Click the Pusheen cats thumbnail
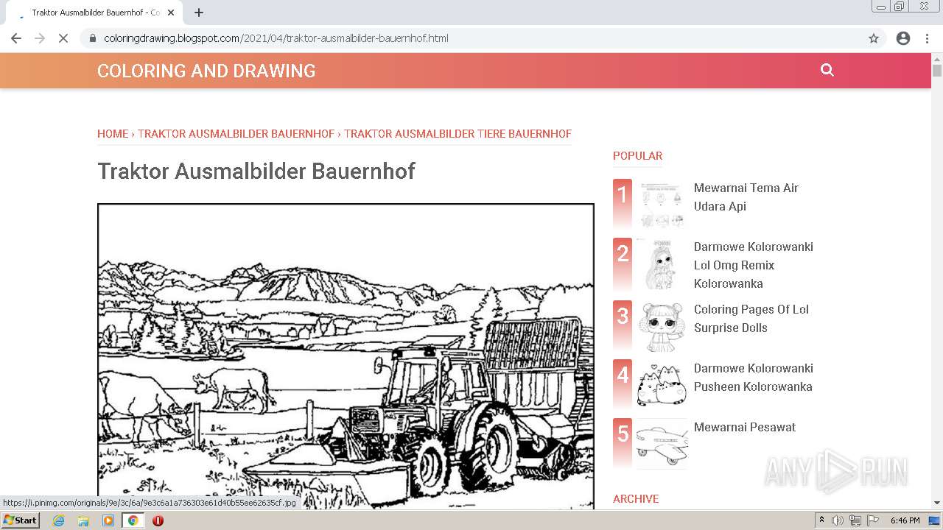 [x=662, y=386]
